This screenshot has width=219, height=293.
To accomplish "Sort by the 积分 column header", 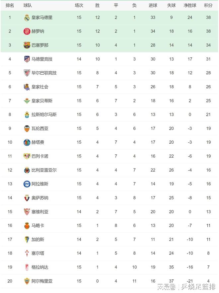I will 208,5.
